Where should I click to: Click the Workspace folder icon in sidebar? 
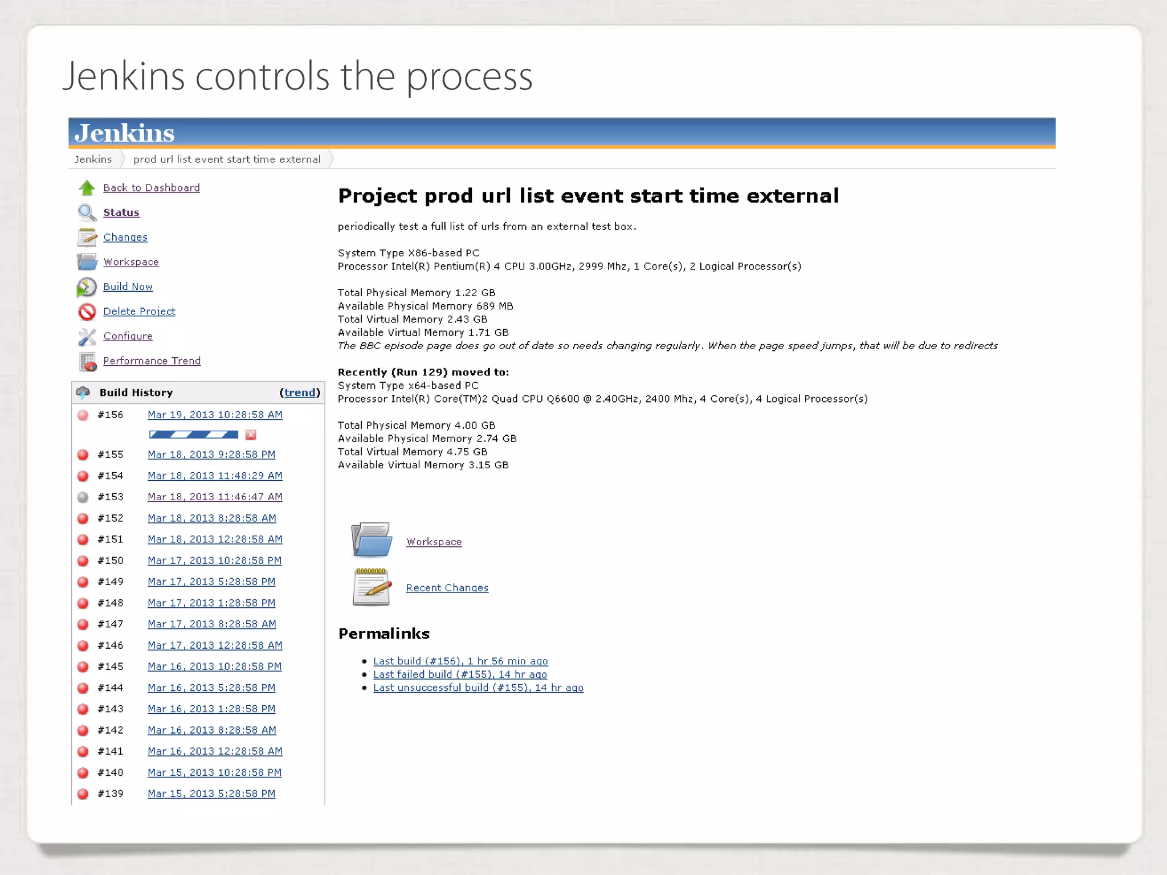click(x=87, y=261)
